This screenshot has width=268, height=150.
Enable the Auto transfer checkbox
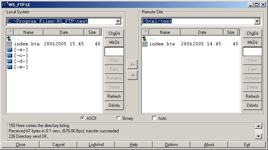coord(154,118)
